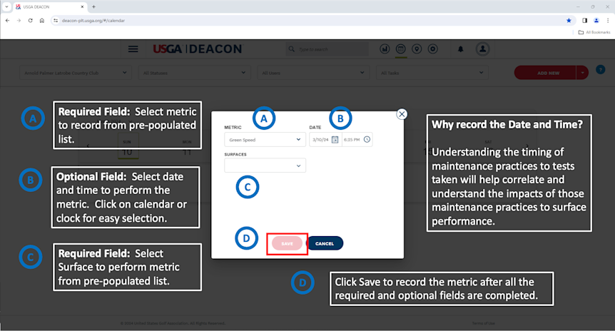Open the Add New split arrow
615x331 pixels.
coord(582,73)
